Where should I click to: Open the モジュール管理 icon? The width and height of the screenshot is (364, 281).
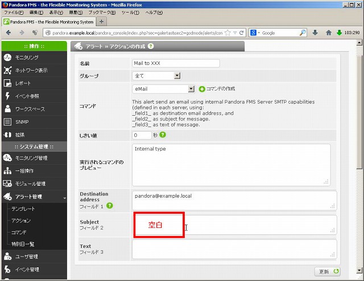click(x=7, y=184)
